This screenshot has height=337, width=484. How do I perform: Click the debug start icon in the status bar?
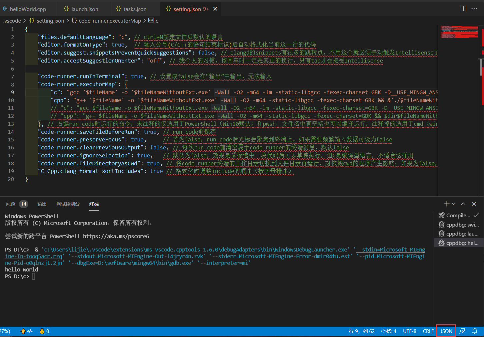pos(26,331)
